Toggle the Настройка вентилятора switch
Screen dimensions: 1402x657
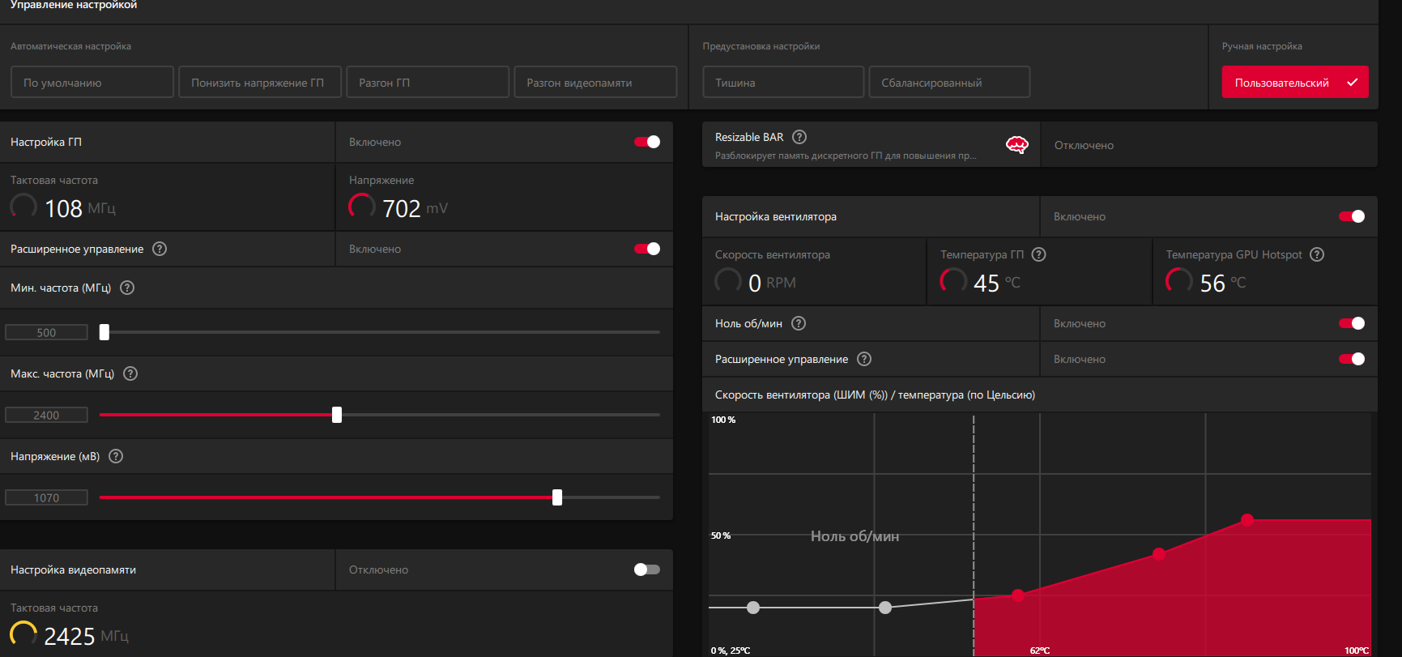1352,216
